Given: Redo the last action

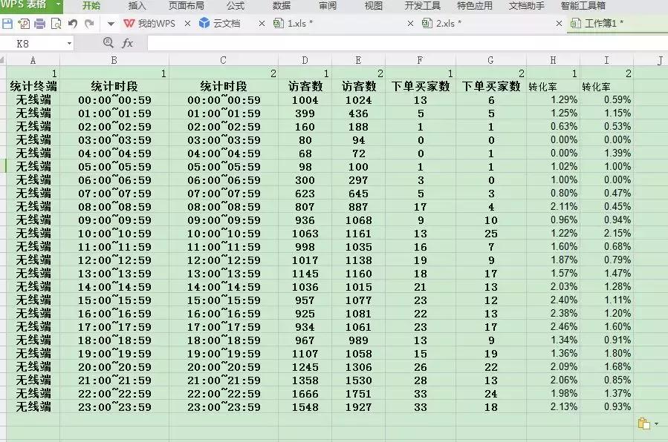Looking at the screenshot, I should point(89,24).
